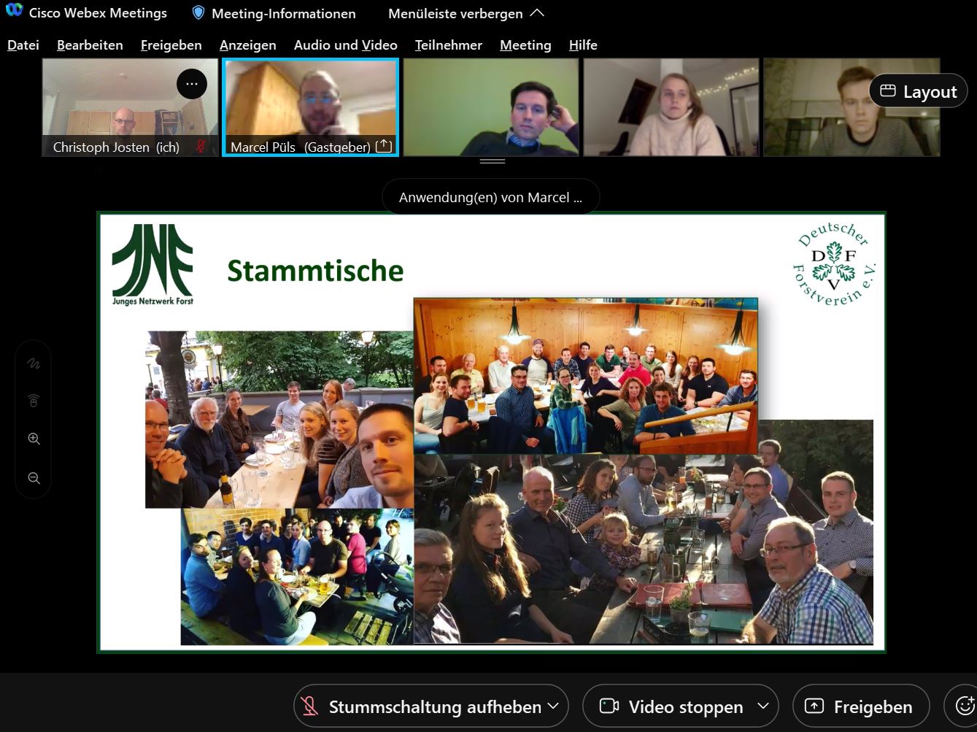Hide the menu bar via Menüleiste verbergen
Screen dimensions: 977x732
(466, 13)
